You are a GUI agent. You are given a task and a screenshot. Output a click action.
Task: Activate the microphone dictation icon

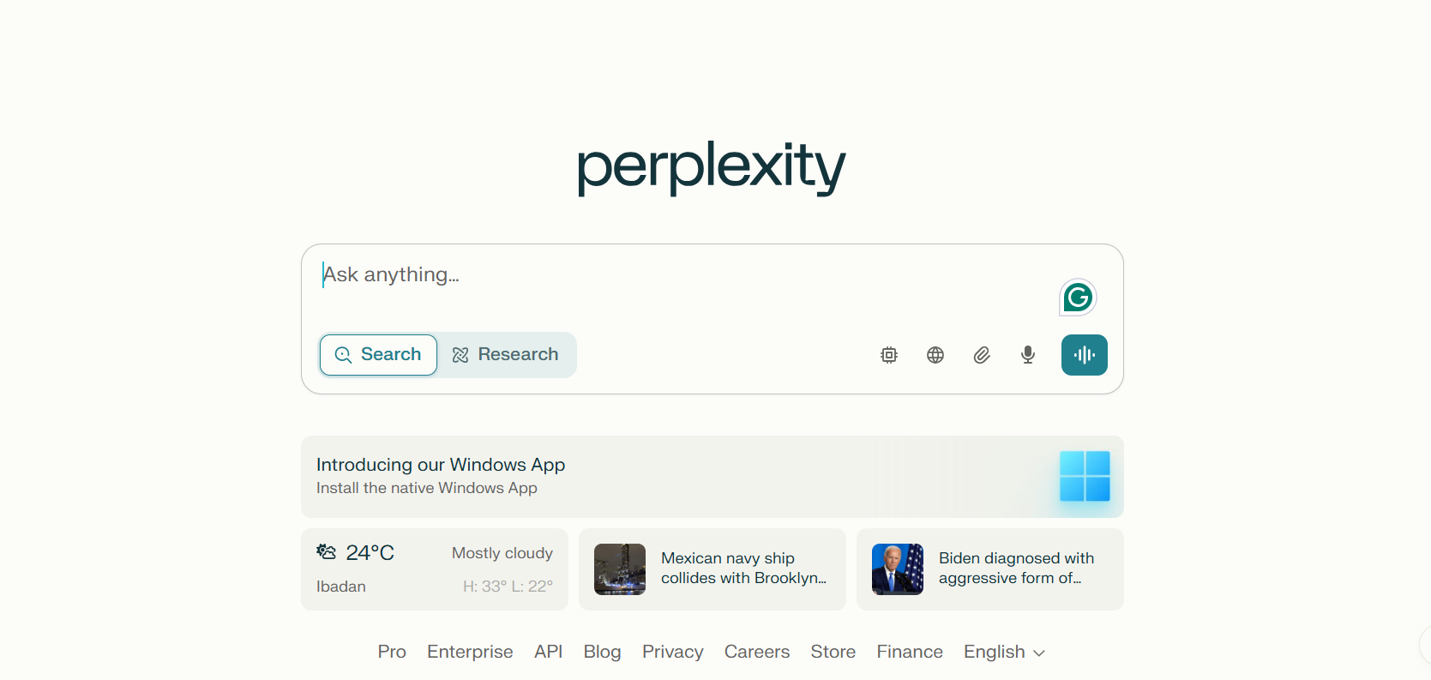click(x=1027, y=354)
